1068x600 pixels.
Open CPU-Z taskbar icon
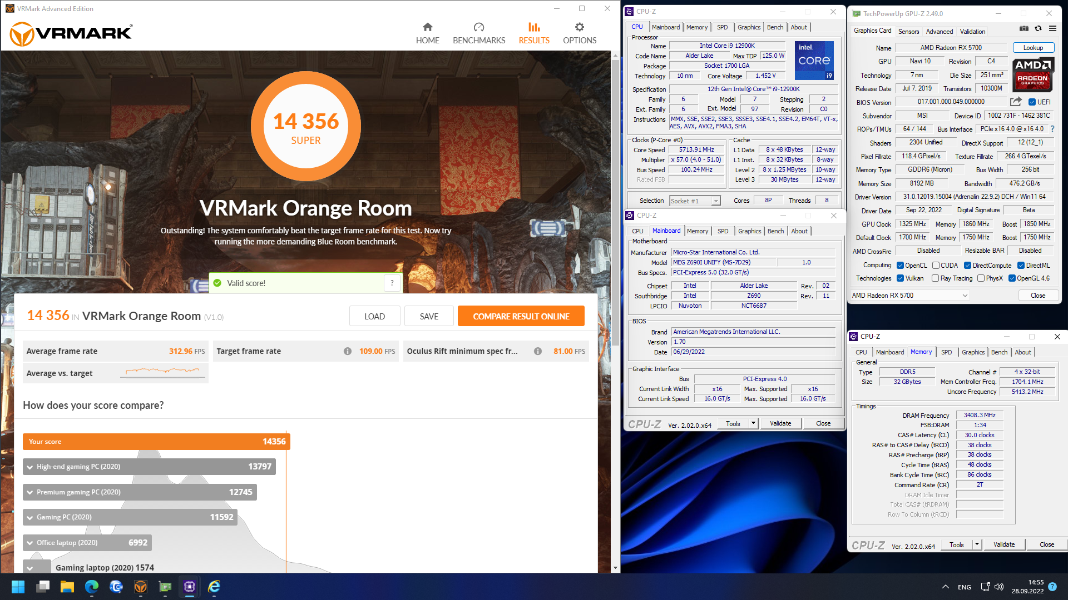click(190, 587)
